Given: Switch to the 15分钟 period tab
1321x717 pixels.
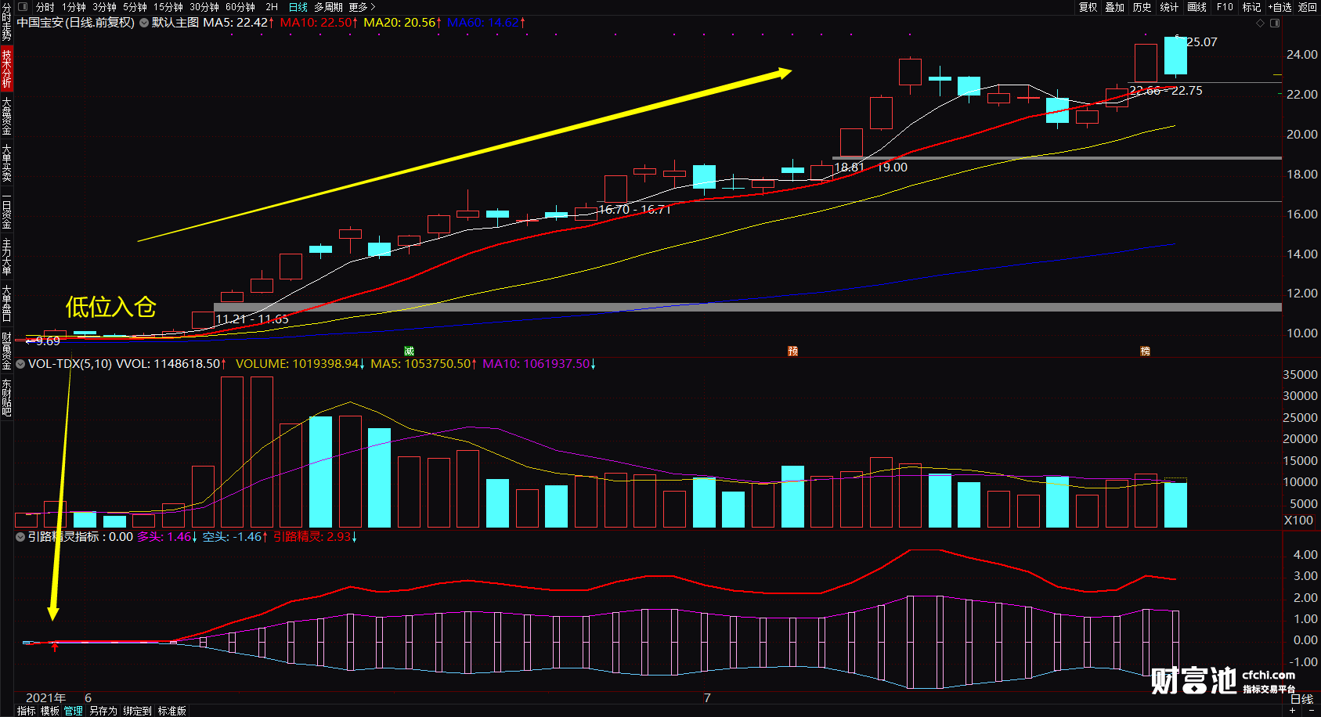Looking at the screenshot, I should tap(168, 7).
